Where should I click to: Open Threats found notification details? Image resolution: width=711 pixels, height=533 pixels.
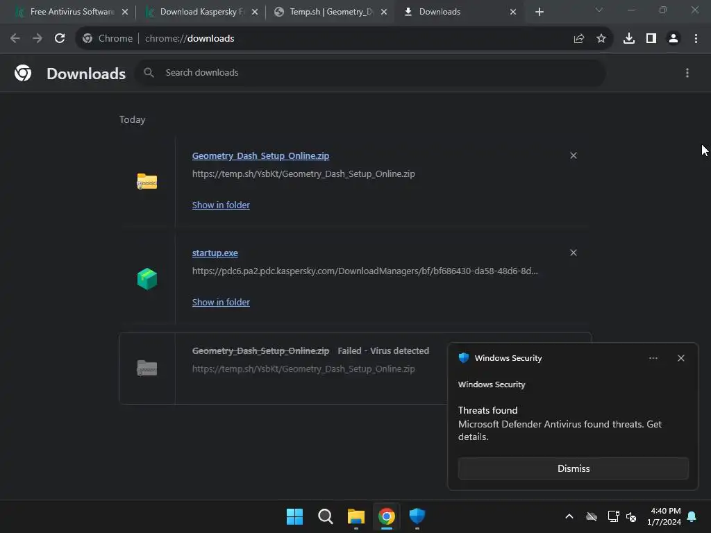click(x=560, y=424)
